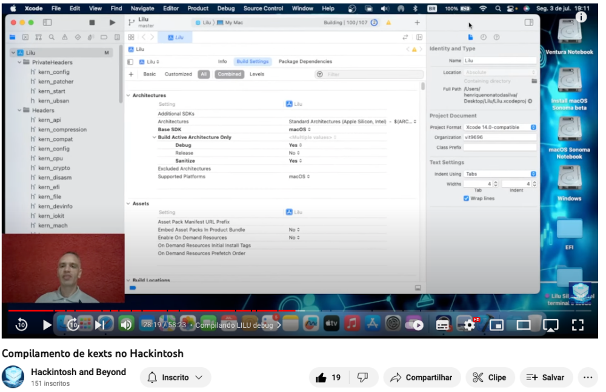Open the Source Control menu
The image size is (606, 392).
coord(263,8)
